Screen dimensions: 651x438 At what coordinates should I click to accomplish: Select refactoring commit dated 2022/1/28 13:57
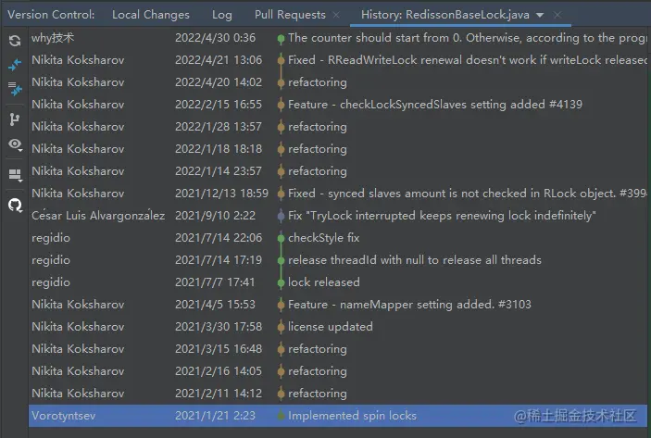(x=338, y=127)
